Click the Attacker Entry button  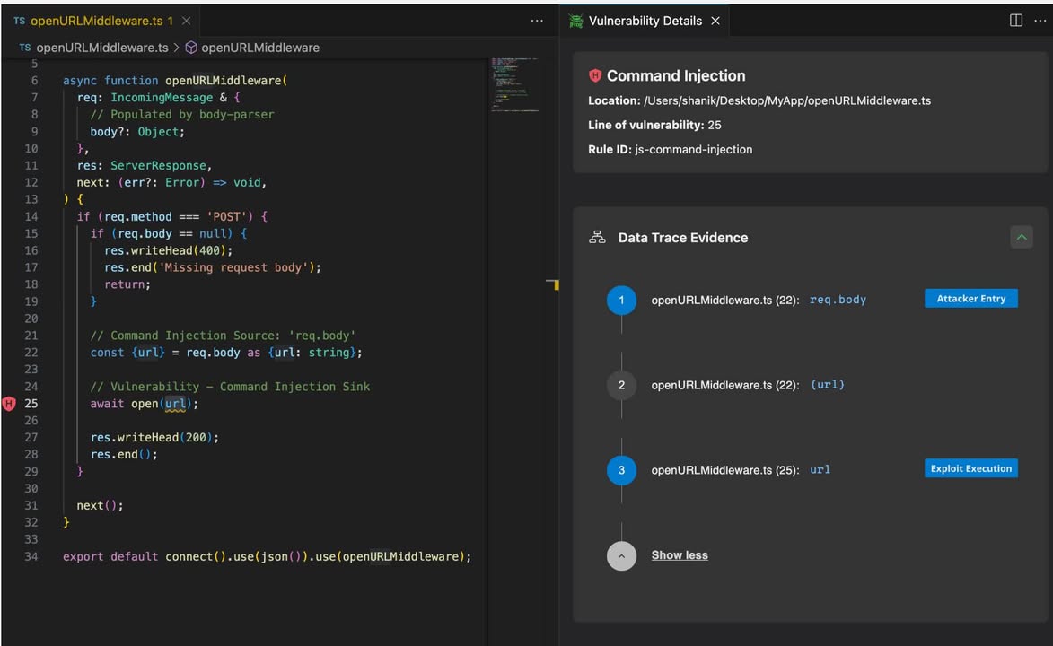click(970, 298)
